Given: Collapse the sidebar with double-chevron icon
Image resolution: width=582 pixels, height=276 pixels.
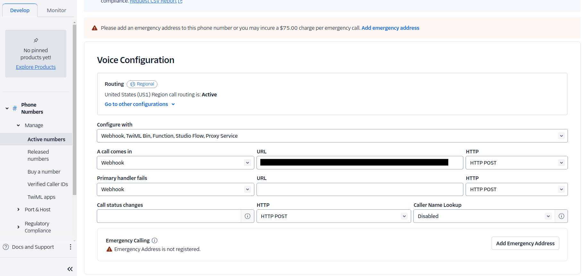Looking at the screenshot, I should [70, 269].
